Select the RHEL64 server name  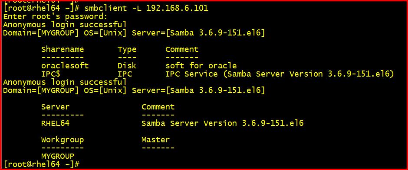point(56,123)
